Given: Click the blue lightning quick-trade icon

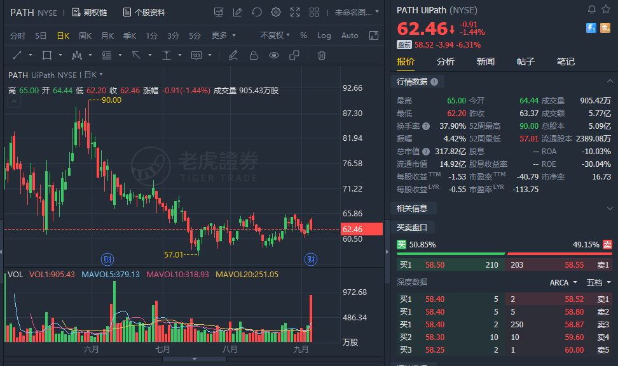Looking at the screenshot, I should 591,28.
